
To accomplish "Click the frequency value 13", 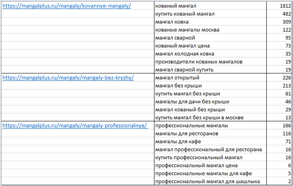I will [288, 118].
